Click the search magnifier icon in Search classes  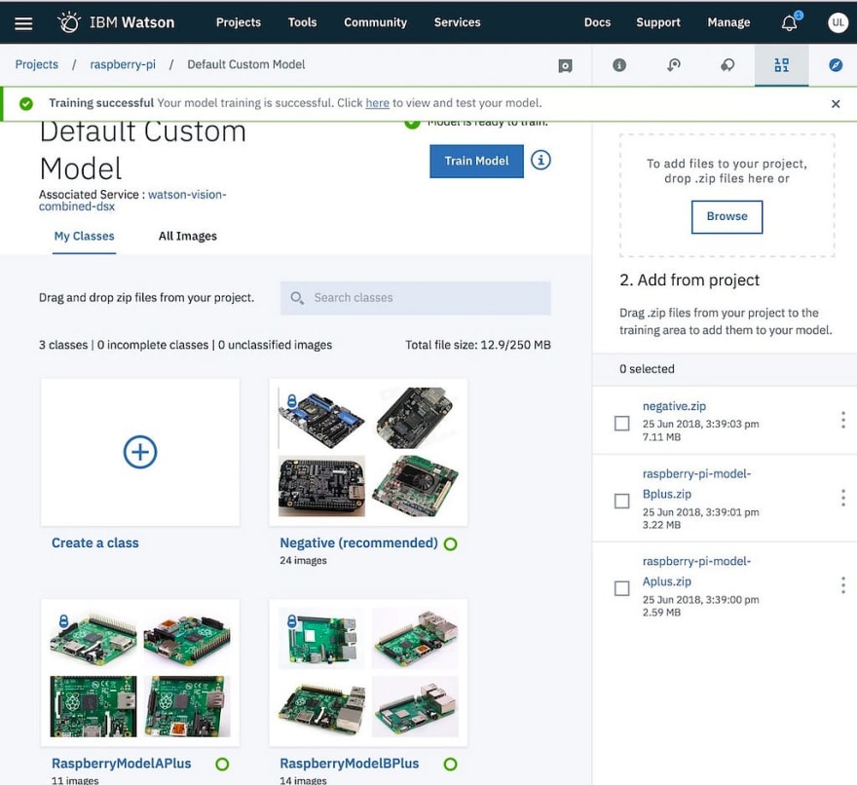(x=297, y=298)
